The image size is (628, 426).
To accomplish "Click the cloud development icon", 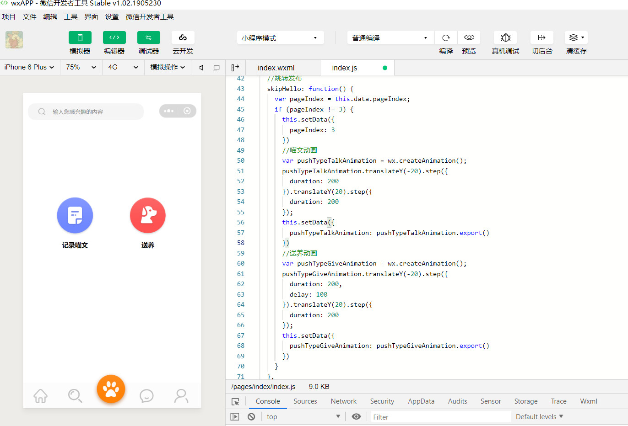I will pyautogui.click(x=183, y=38).
